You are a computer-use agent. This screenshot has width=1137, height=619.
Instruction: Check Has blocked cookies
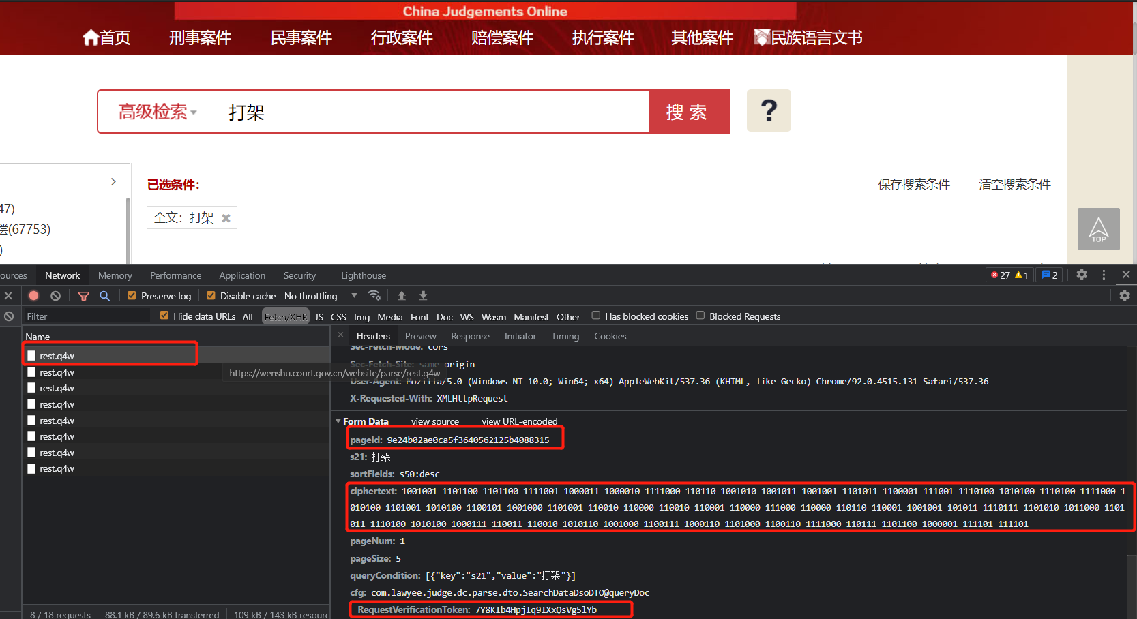pos(595,315)
